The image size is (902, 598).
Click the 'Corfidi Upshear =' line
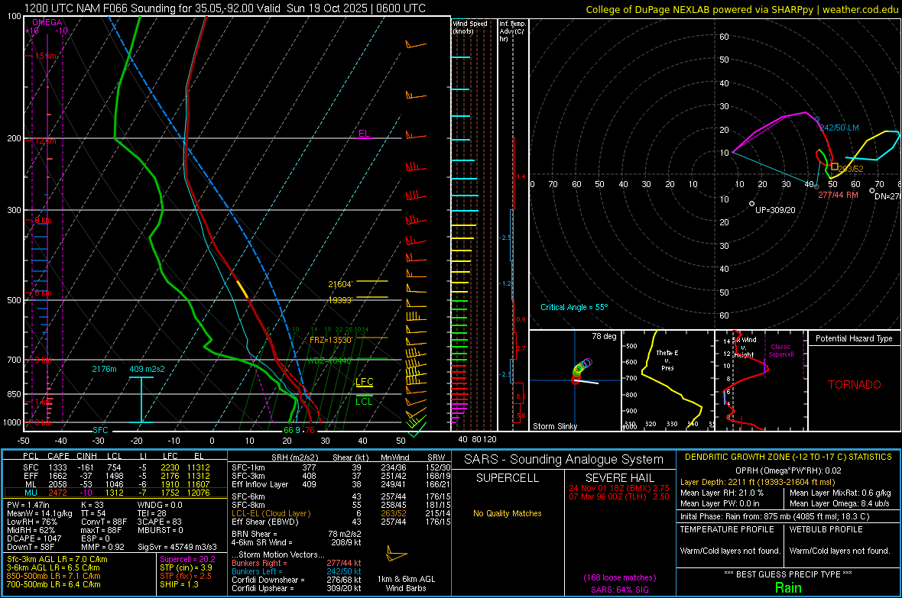pyautogui.click(x=297, y=588)
